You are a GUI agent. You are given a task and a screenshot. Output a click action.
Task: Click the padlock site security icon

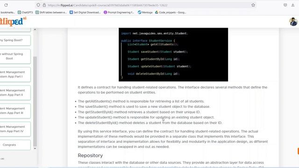[44, 5]
